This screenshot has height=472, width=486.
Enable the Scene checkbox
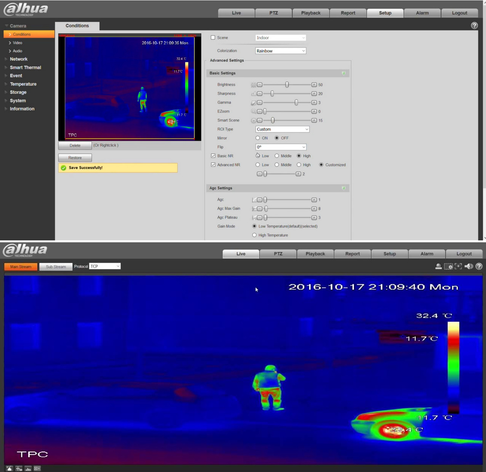point(213,38)
